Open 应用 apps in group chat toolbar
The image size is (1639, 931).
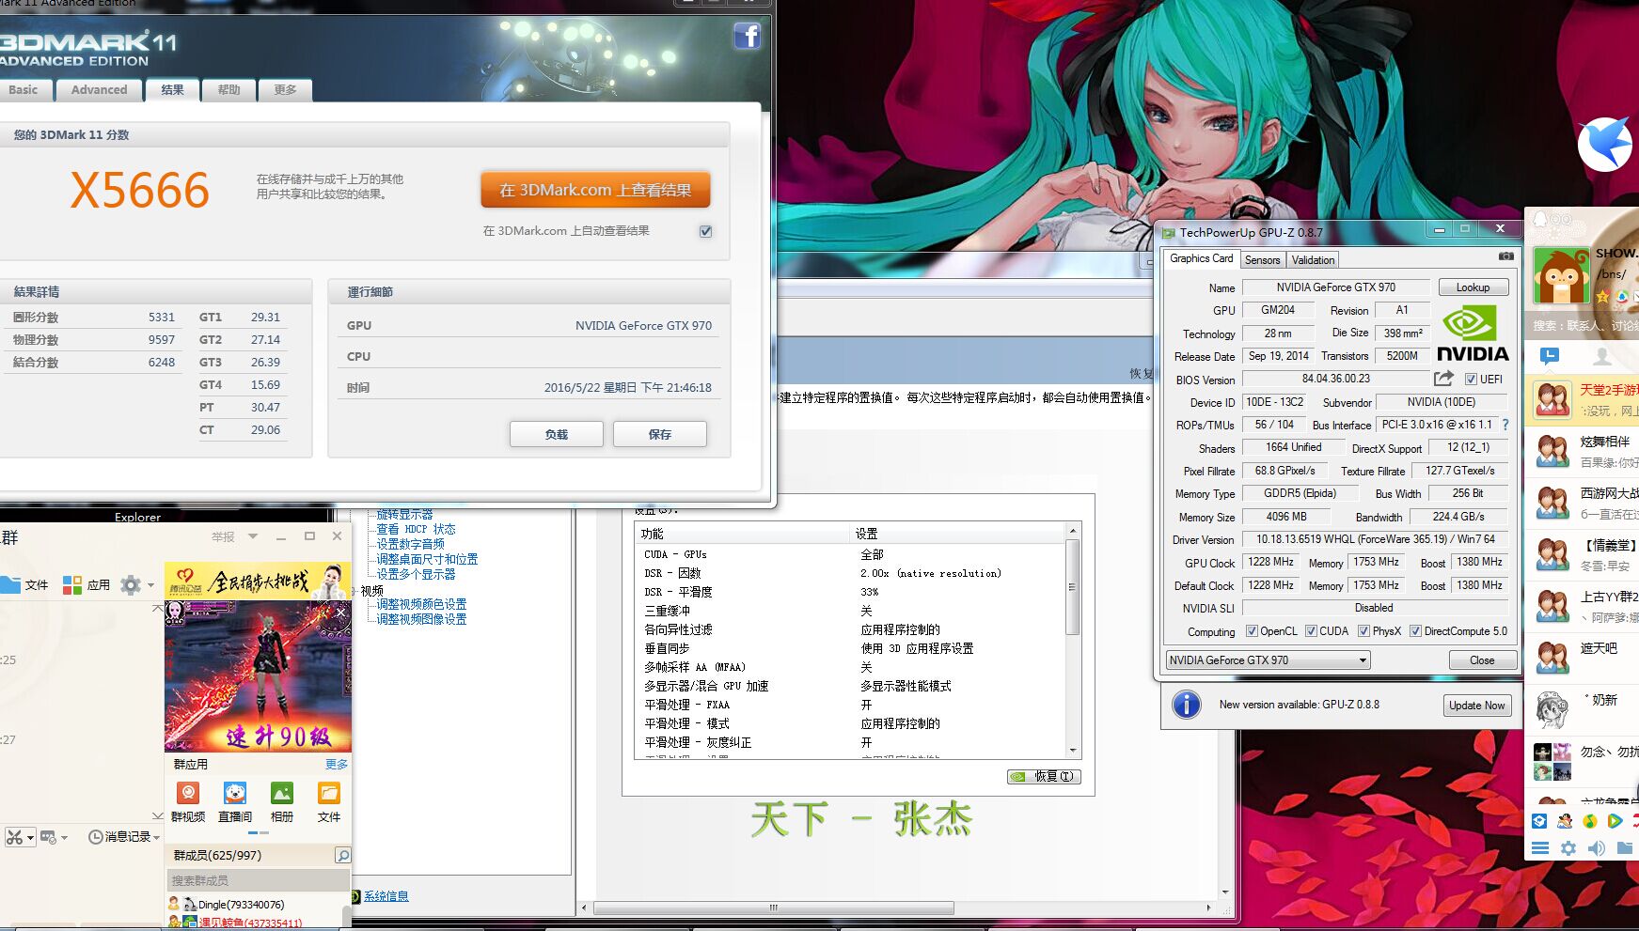click(x=86, y=584)
